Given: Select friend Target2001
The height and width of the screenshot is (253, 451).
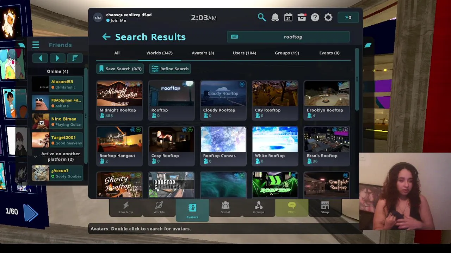Looking at the screenshot, I should coord(57,140).
